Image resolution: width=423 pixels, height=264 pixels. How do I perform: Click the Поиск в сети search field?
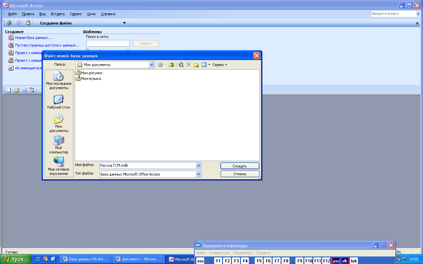pos(108,43)
